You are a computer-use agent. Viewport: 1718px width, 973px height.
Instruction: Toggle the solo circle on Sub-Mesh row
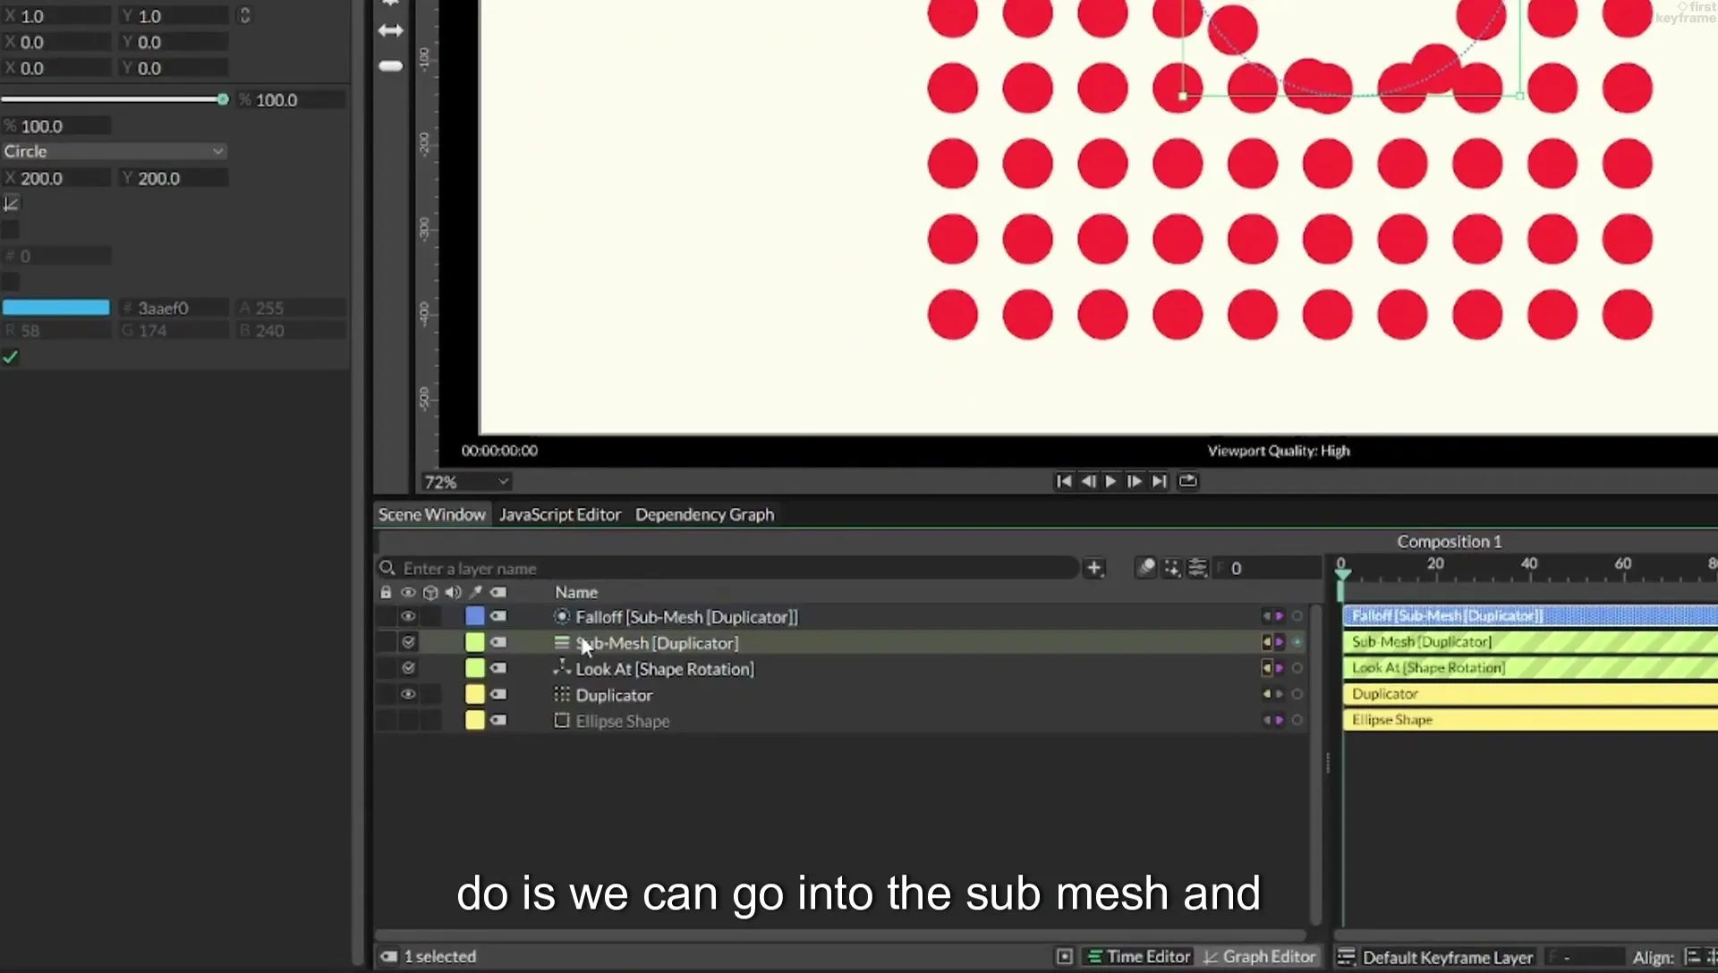1297,642
